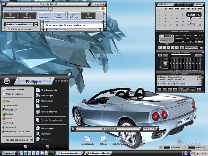This screenshot has height=156, width=208.
Task: Collapse the Gestion du système panel
Action: point(35,24)
